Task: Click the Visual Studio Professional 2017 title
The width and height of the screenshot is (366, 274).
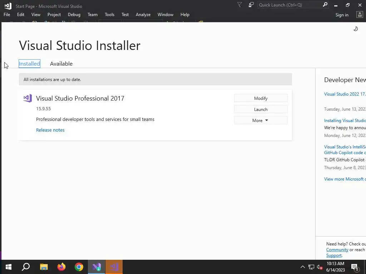Action: (x=80, y=98)
